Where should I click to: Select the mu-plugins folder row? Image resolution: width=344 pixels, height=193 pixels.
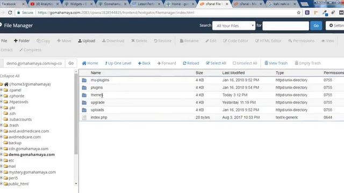[x=211, y=80]
